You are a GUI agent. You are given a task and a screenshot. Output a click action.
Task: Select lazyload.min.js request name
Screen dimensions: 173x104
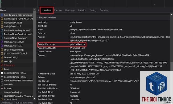[x=11, y=57]
